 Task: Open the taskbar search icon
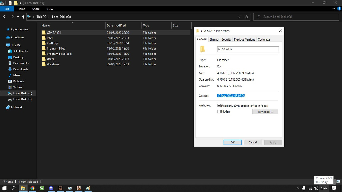click(x=14, y=188)
